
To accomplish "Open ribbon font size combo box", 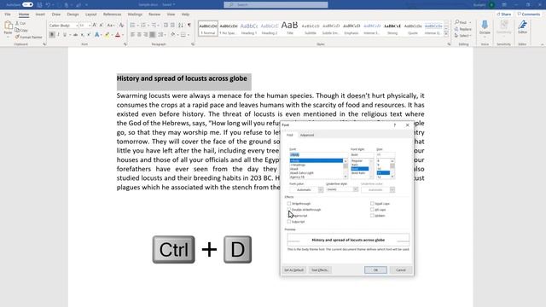I will pyautogui.click(x=84, y=26).
